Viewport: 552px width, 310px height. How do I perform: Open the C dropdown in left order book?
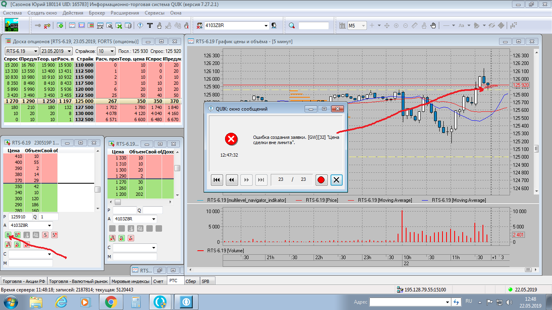(50, 254)
